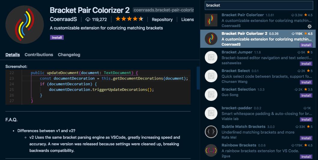Select the bracket-padder title in the list
This screenshot has width=318, height=160.
(x=237, y=108)
